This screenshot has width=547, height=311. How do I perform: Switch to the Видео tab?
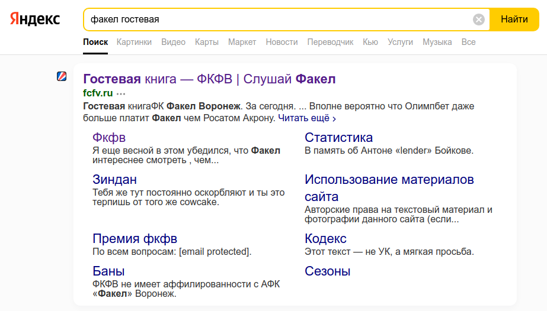click(173, 42)
